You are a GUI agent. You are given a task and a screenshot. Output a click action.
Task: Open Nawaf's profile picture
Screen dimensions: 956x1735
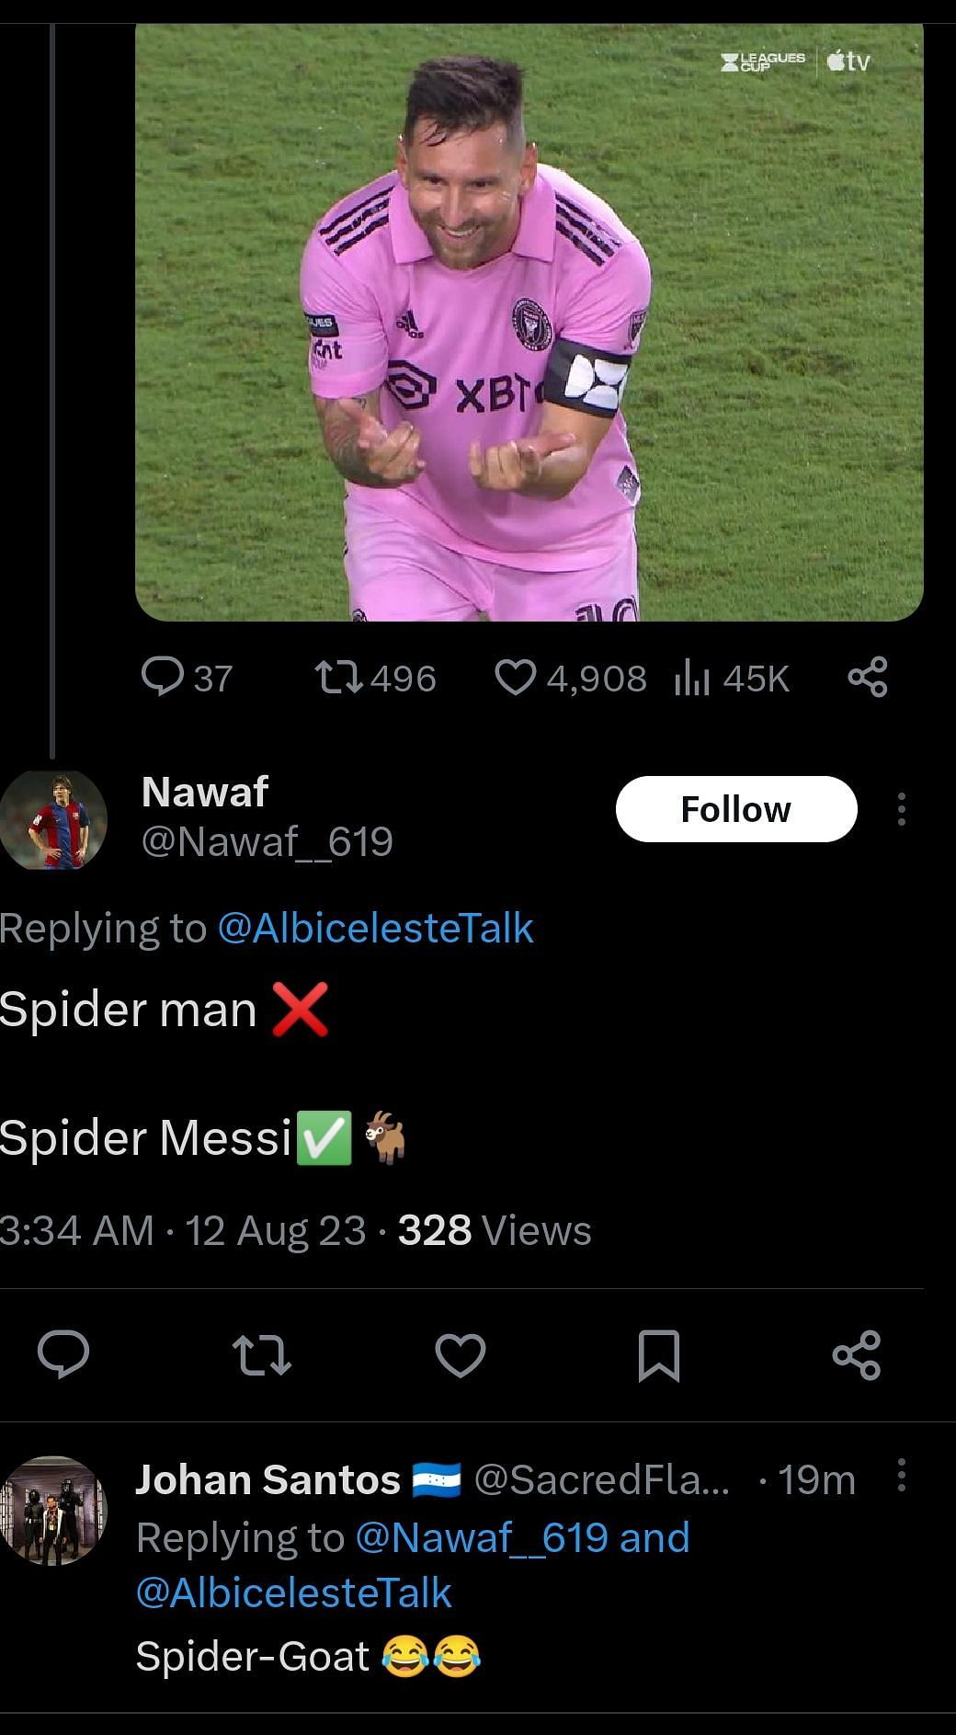coord(53,819)
